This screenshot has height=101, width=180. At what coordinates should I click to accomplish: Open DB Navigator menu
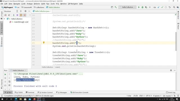tap(73, 4)
